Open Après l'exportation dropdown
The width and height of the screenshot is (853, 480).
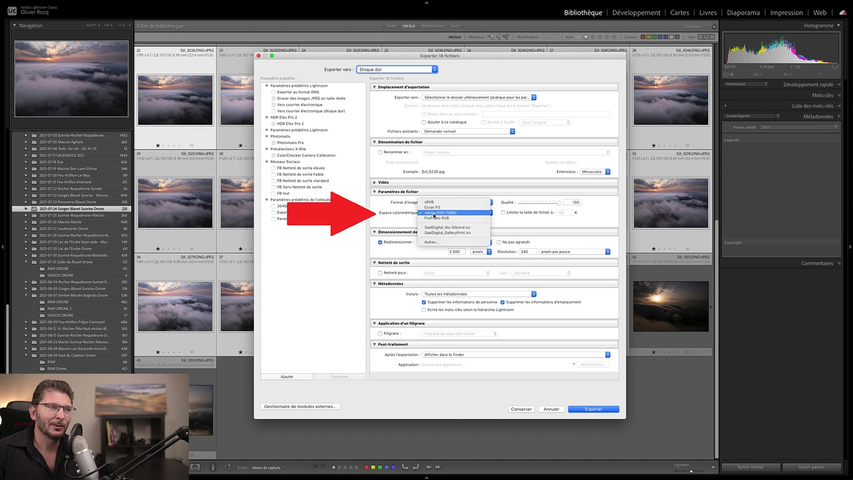(516, 355)
